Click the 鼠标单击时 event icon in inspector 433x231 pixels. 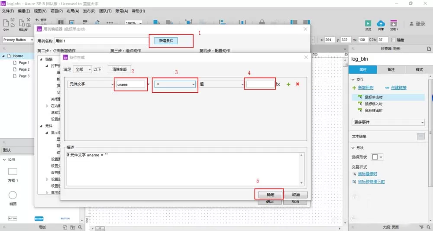tap(360, 97)
